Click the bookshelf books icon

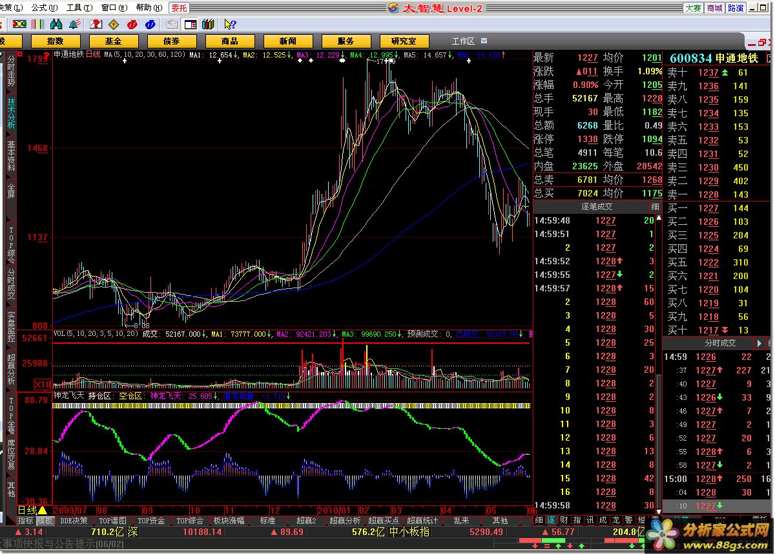208,25
